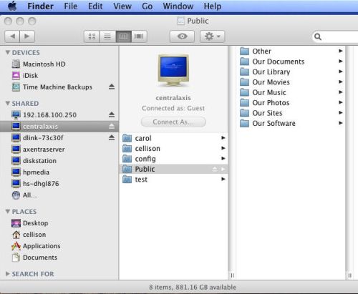The width and height of the screenshot is (358, 294).
Task: Open the Window menu
Action: pos(178,6)
